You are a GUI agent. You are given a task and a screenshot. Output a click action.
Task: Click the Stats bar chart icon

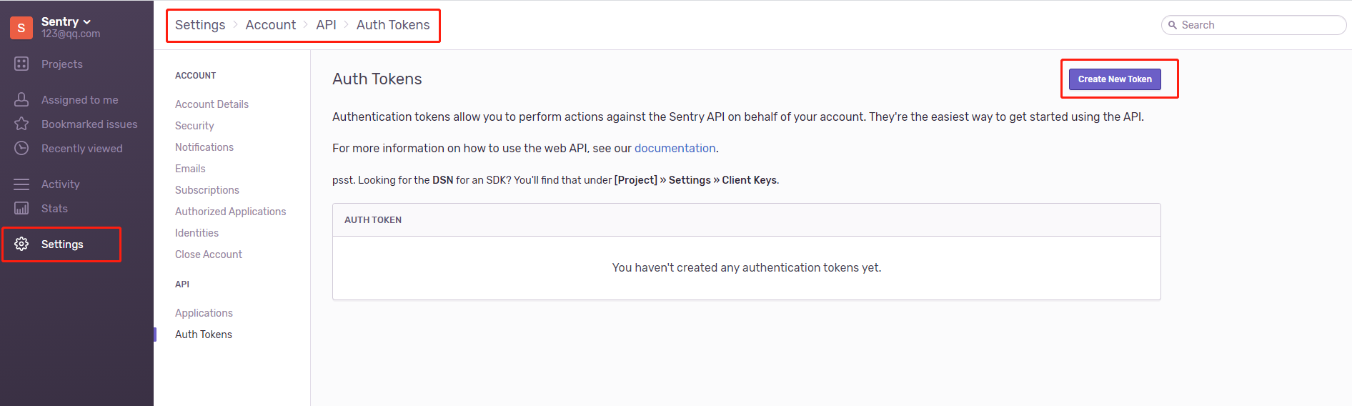point(21,208)
